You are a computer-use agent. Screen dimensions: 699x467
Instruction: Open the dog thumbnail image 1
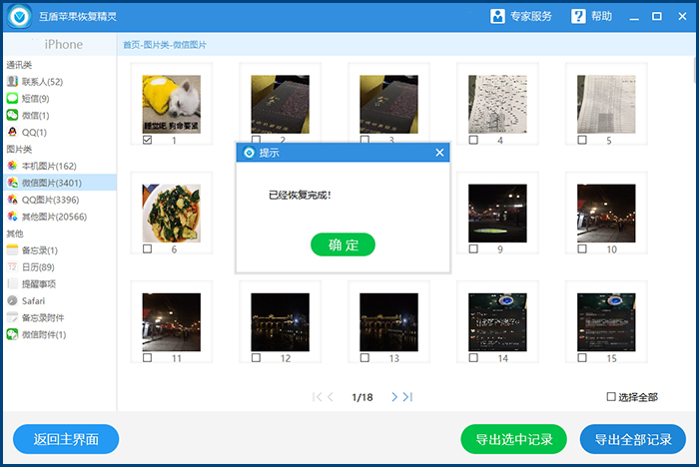click(x=171, y=104)
